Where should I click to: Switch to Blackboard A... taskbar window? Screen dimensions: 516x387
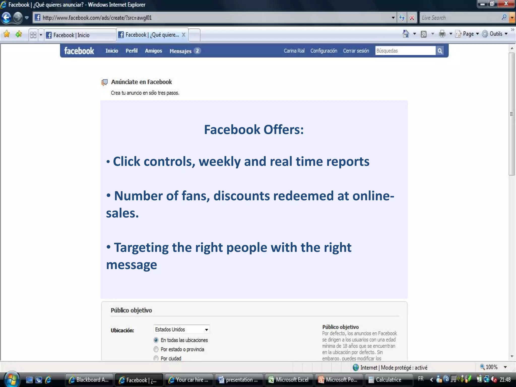pyautogui.click(x=89, y=380)
